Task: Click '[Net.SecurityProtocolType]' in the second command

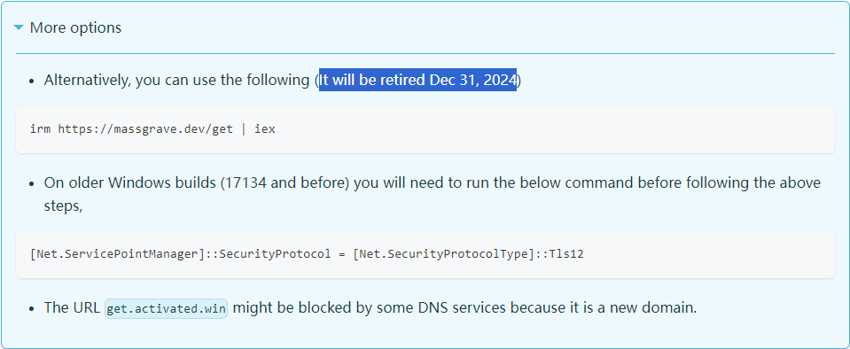Action: tap(444, 253)
